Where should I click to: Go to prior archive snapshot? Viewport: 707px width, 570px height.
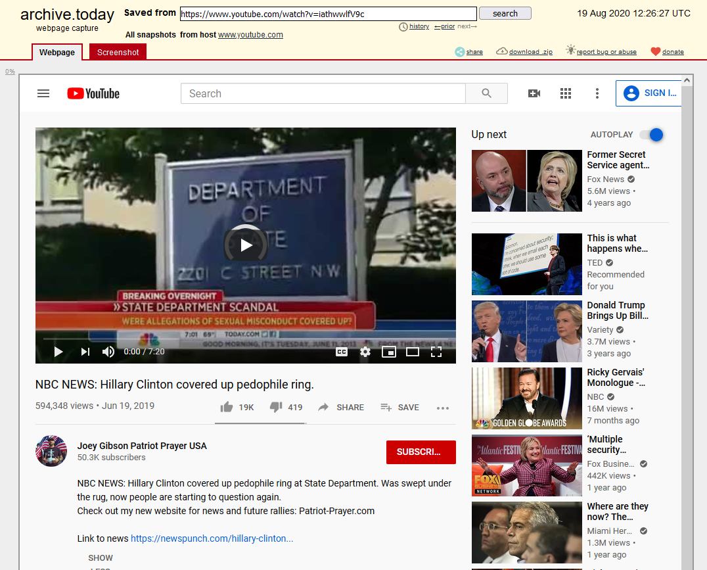[445, 26]
